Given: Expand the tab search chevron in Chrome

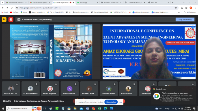Looking at the screenshot, I should pos(2,2).
